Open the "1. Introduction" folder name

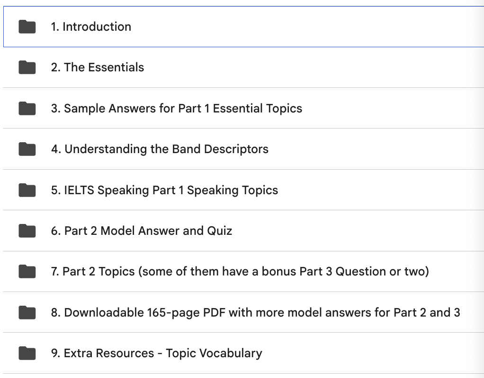tap(91, 27)
